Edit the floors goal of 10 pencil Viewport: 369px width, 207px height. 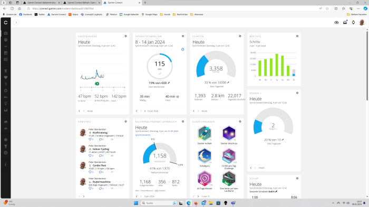283,140
